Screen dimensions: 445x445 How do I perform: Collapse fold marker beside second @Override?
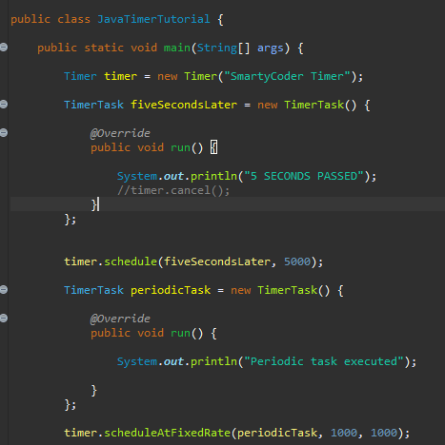(x=4, y=318)
